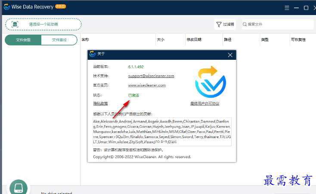
Task: Click the round drive icon at bottom
Action: coord(19,188)
